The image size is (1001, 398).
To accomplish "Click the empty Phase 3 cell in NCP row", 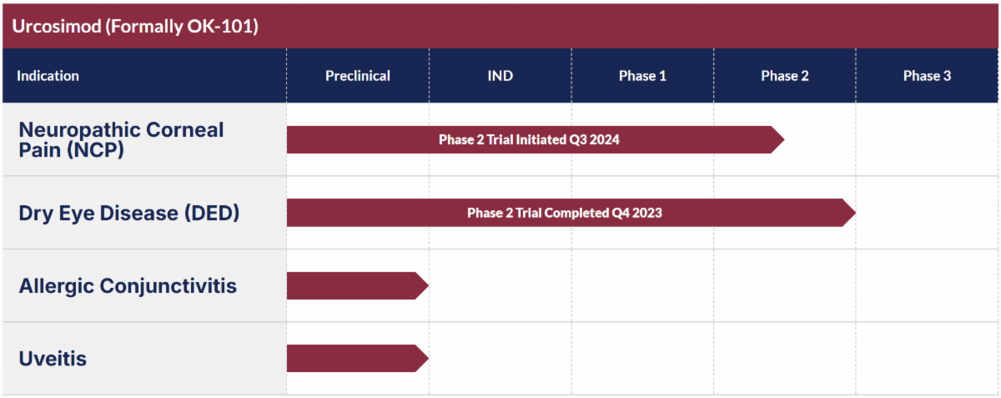I will (927, 139).
